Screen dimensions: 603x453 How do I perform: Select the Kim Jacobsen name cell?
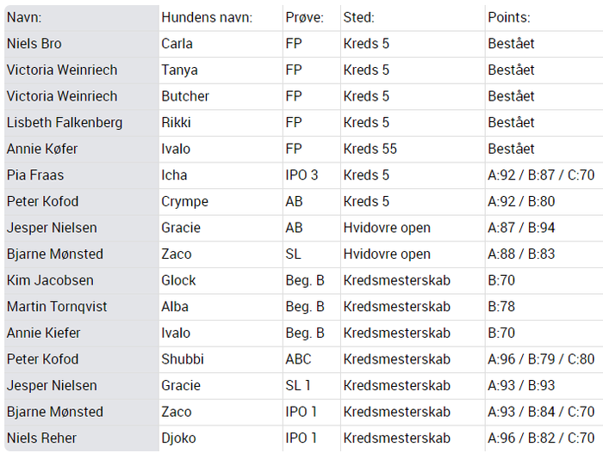(82, 280)
